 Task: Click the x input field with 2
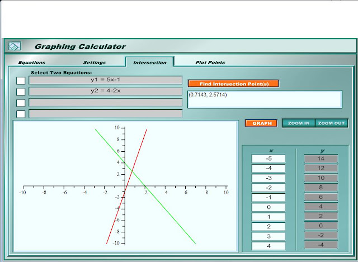coord(268,227)
